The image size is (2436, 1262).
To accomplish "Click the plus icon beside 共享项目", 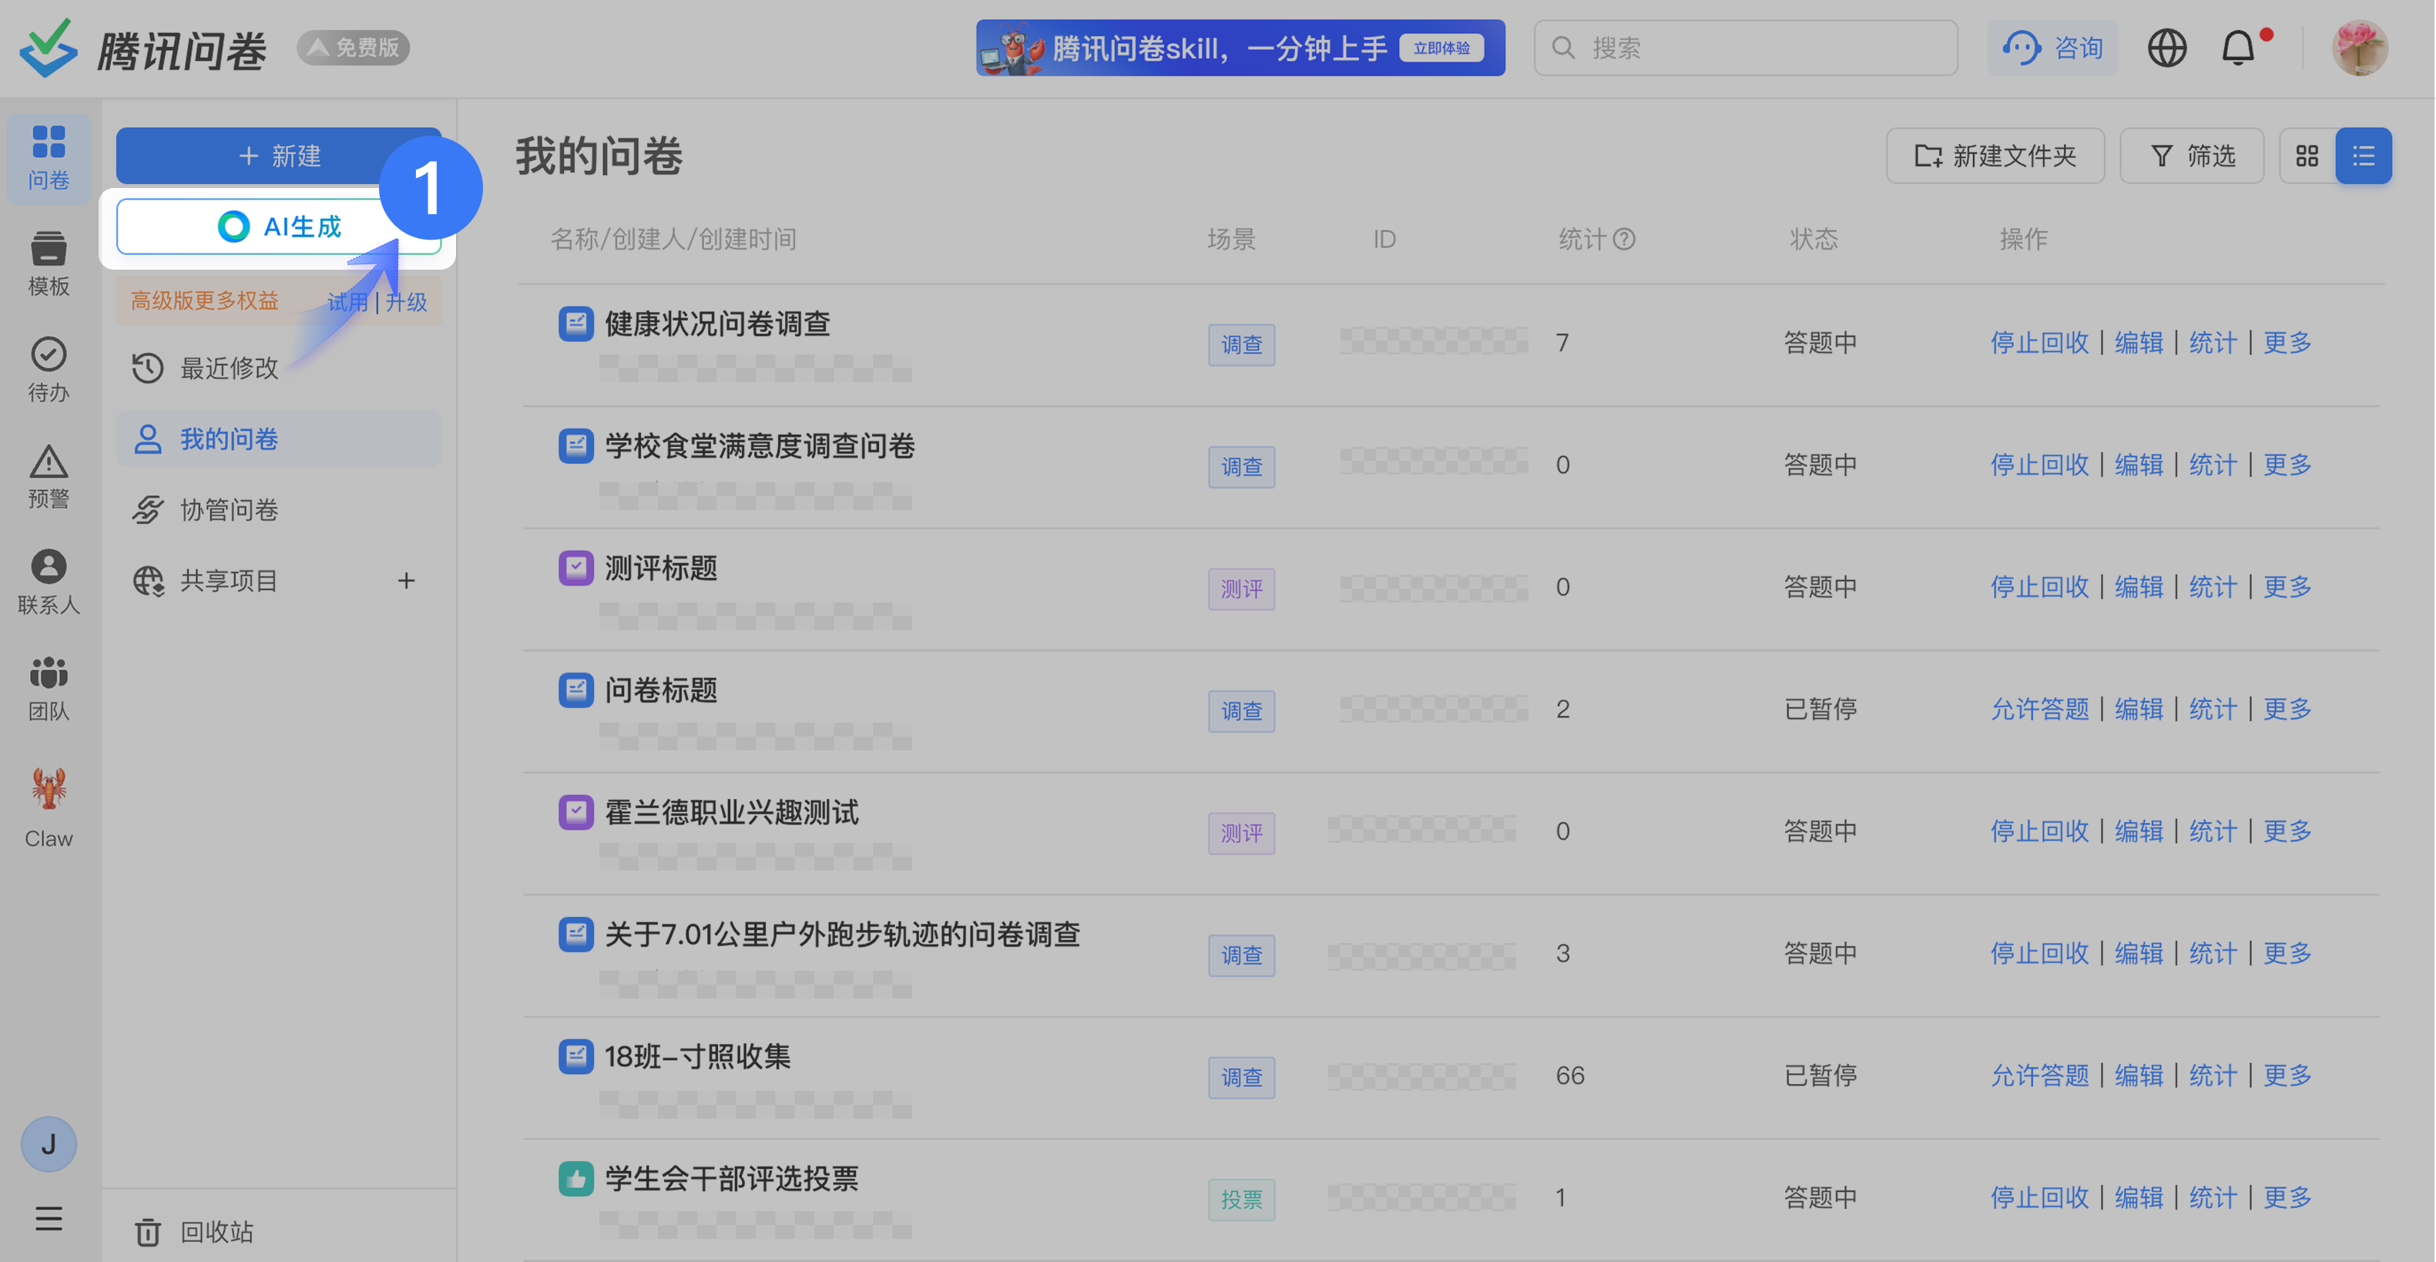I will pos(407,581).
